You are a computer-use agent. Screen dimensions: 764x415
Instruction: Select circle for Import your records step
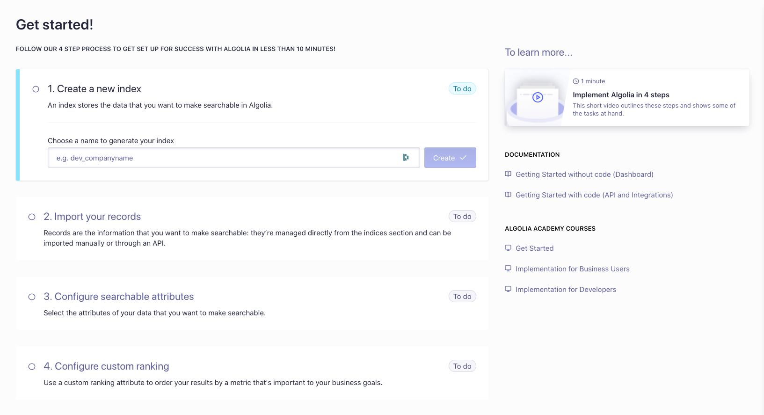pos(32,217)
